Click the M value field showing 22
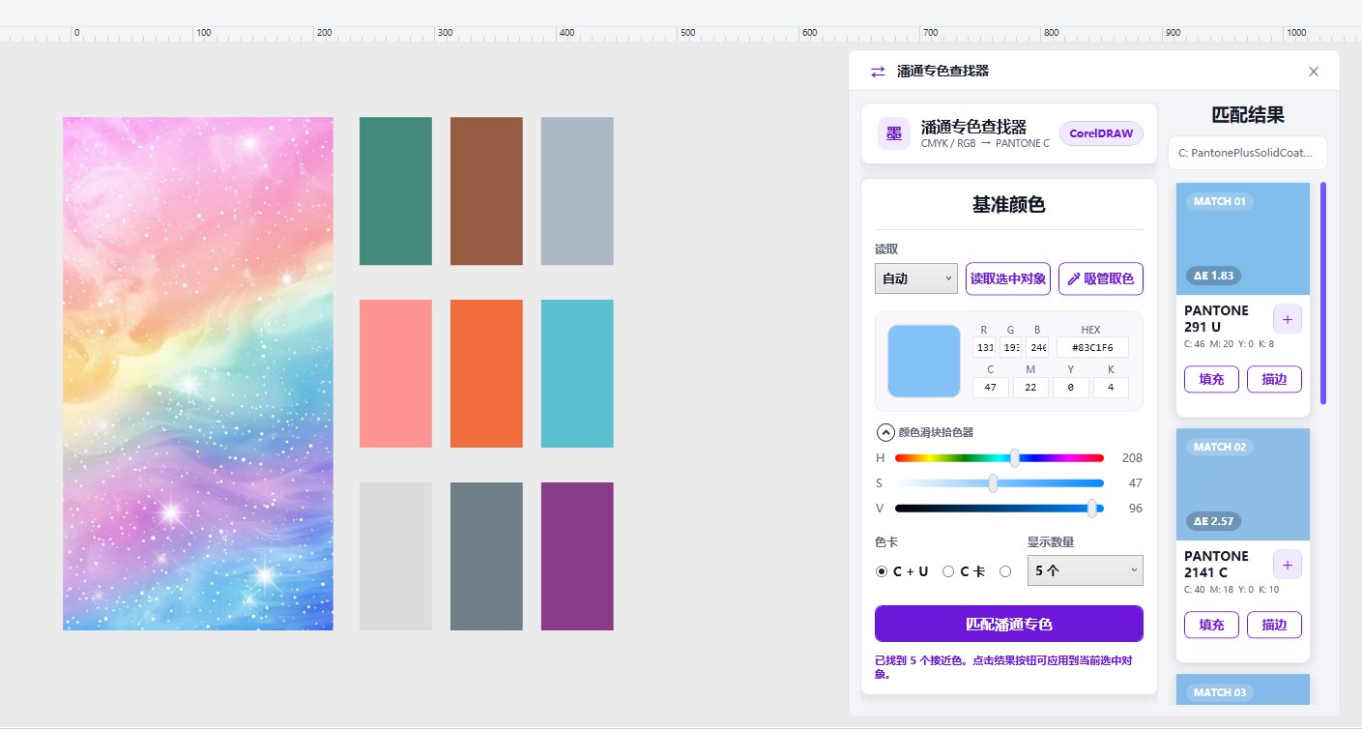 (1030, 387)
